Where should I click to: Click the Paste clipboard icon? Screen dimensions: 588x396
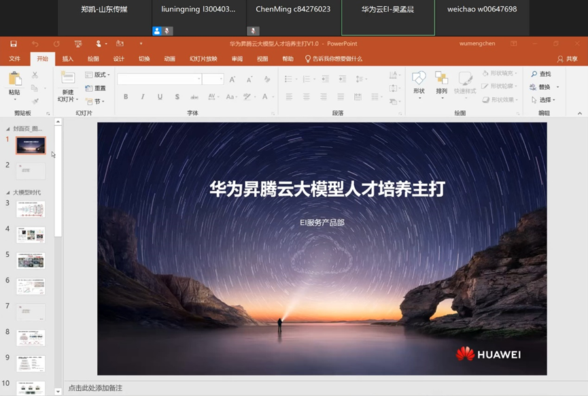click(x=15, y=79)
